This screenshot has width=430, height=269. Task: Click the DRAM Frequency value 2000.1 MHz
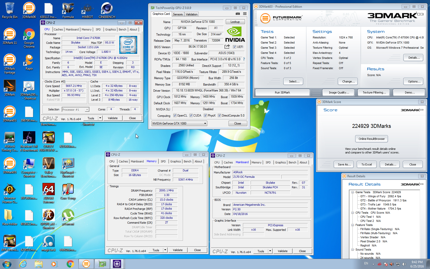166,190
